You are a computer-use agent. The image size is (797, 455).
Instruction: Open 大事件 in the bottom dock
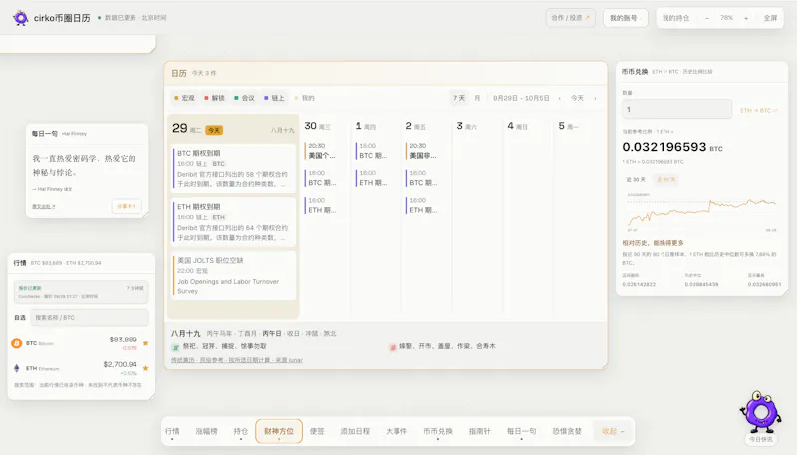(397, 431)
